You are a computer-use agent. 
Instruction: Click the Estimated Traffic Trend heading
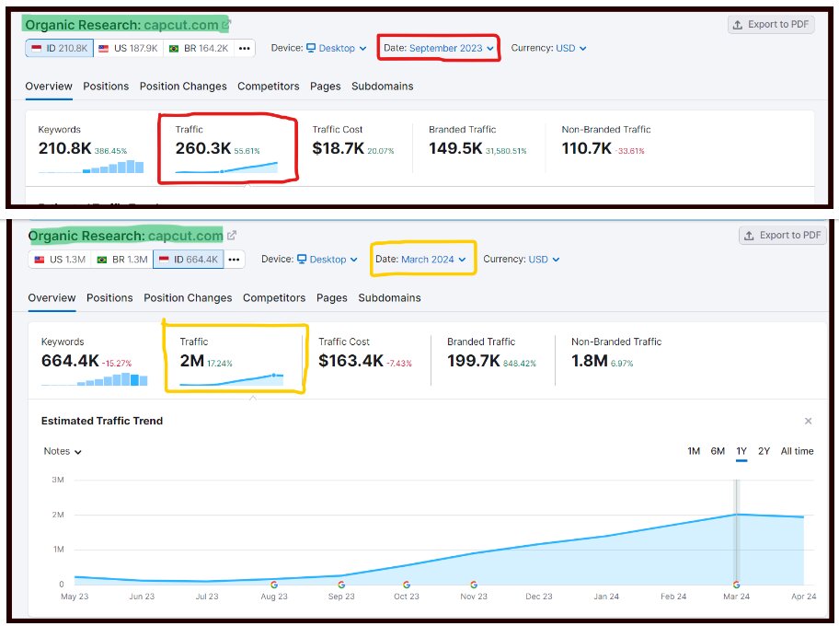click(102, 421)
